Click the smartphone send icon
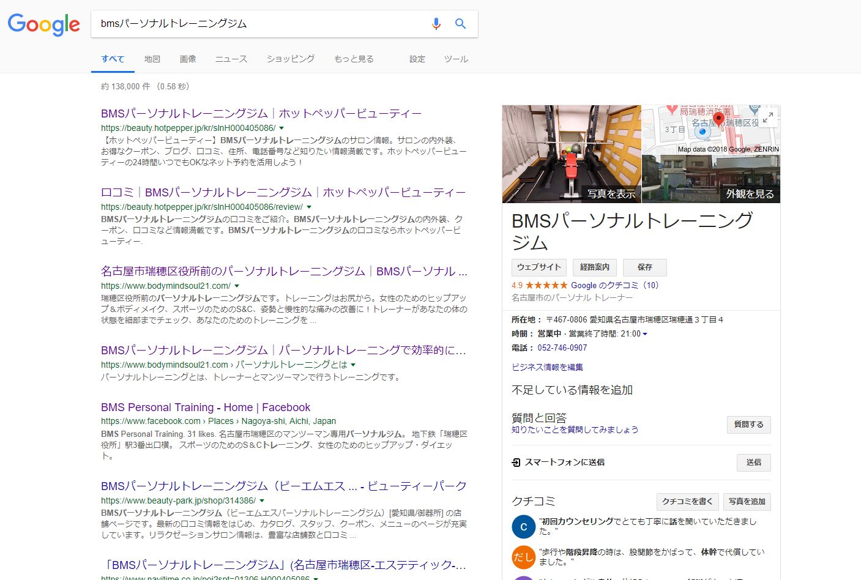The height and width of the screenshot is (580, 861). coord(516,463)
